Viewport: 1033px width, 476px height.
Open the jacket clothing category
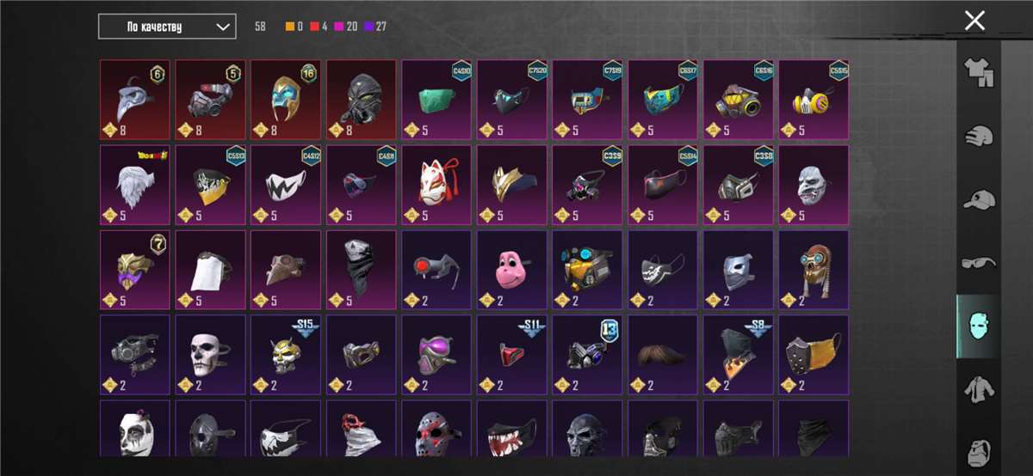978,390
